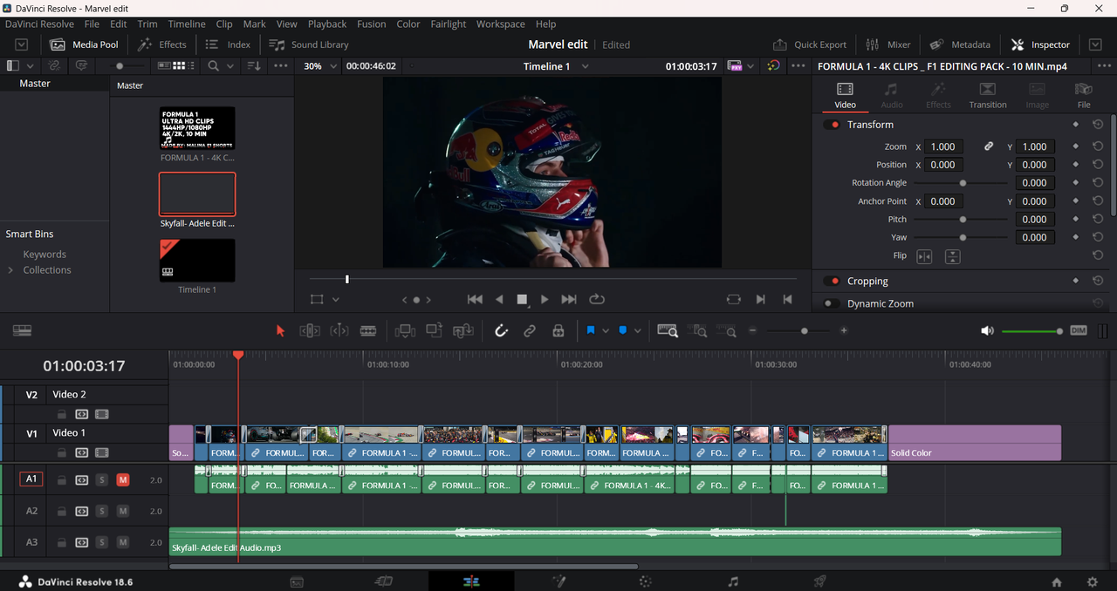Click the Full Extent Zoom icon

tap(668, 331)
